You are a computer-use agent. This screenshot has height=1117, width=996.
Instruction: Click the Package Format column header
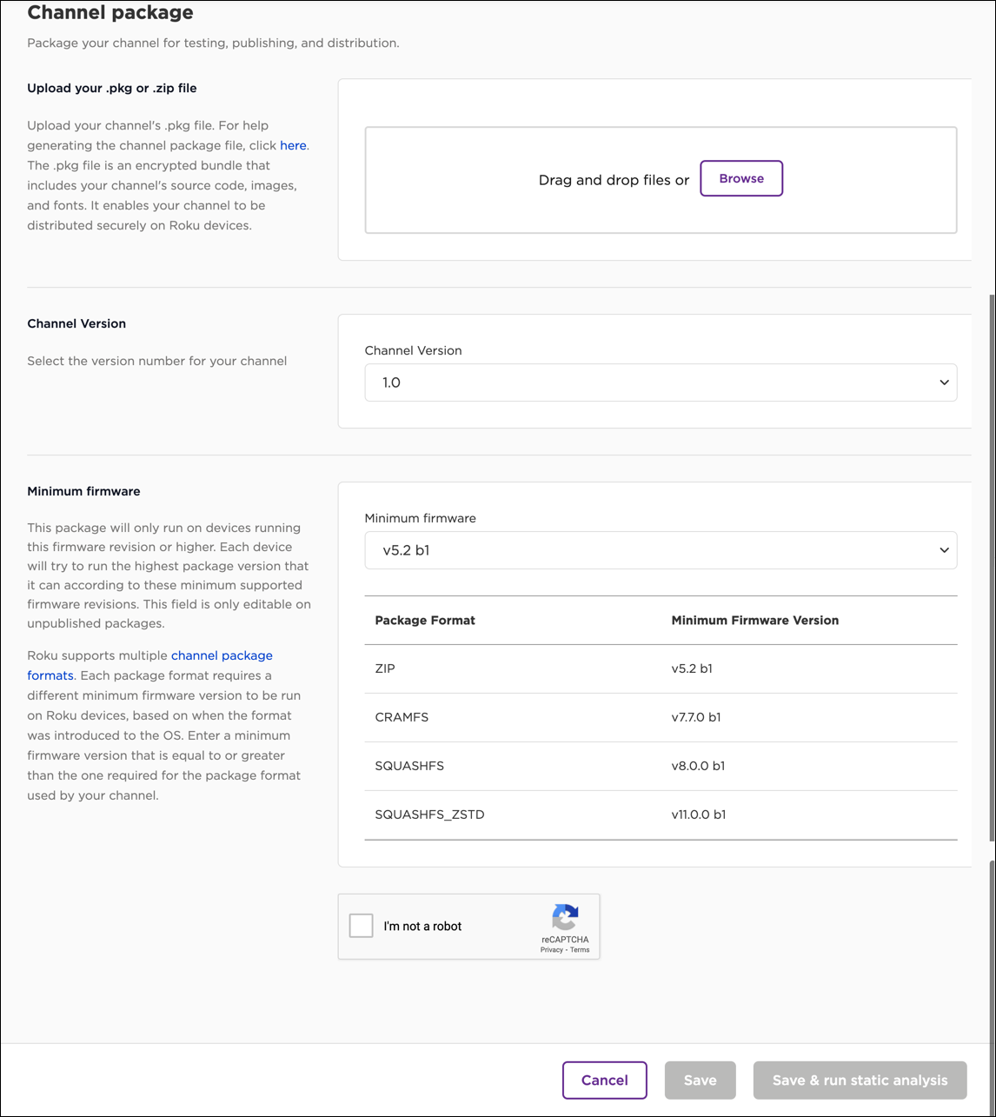point(425,621)
